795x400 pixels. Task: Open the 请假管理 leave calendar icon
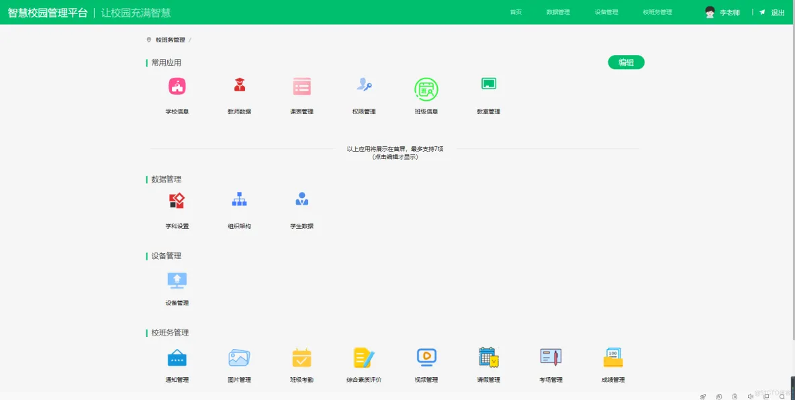pyautogui.click(x=489, y=358)
